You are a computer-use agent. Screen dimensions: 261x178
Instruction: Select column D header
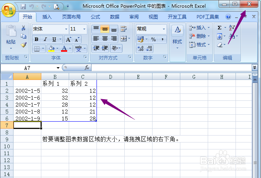click(110, 77)
